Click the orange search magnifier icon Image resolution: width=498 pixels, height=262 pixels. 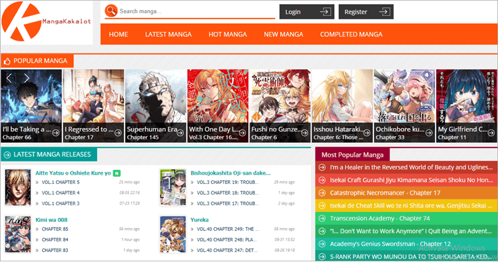(x=111, y=11)
